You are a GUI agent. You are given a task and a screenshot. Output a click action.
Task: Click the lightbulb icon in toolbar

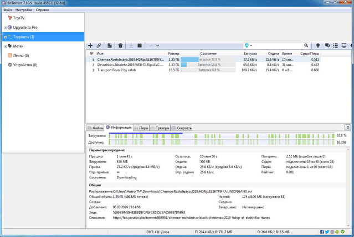(318, 45)
